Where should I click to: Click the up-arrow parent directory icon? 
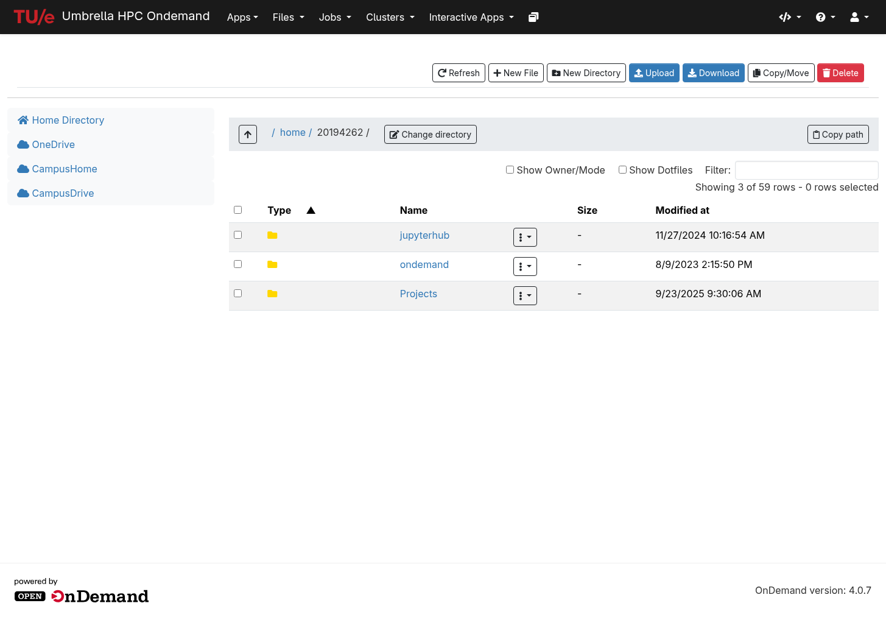[x=248, y=134]
